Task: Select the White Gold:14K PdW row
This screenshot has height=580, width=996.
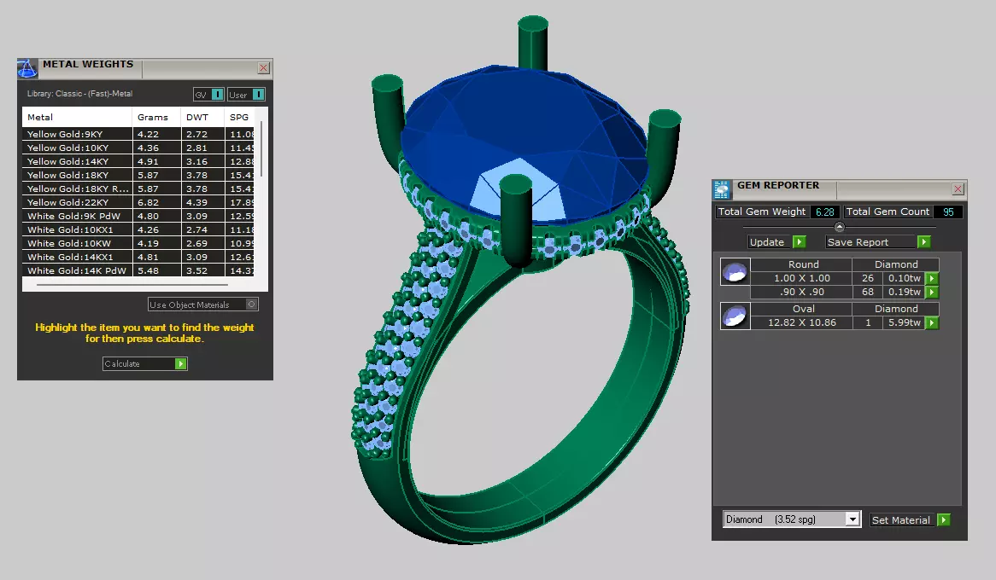Action: coord(138,270)
